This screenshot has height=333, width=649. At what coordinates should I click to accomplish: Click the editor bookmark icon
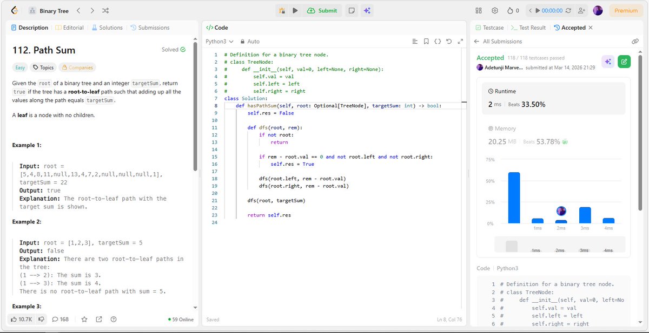click(426, 41)
